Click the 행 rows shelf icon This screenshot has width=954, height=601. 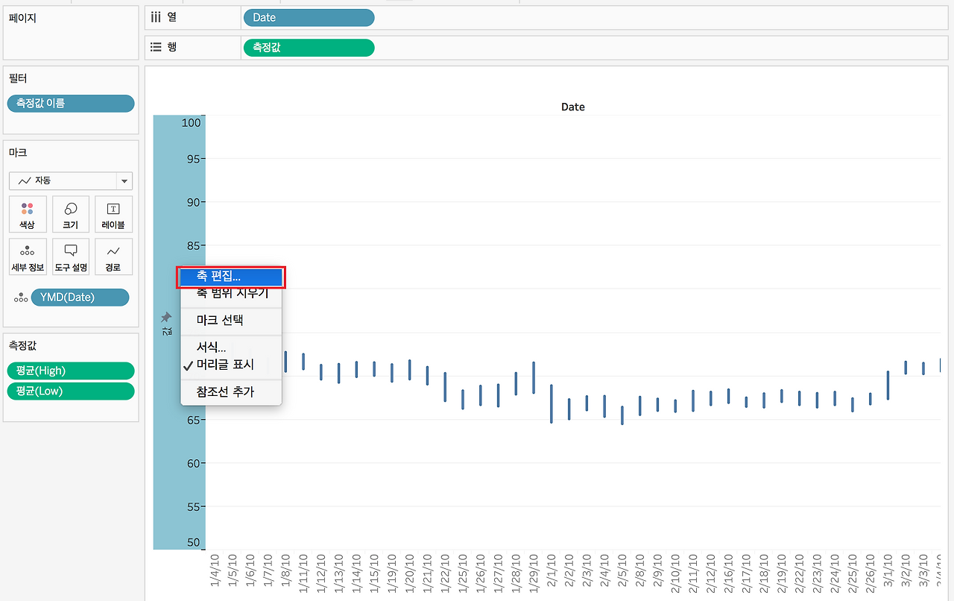(156, 47)
